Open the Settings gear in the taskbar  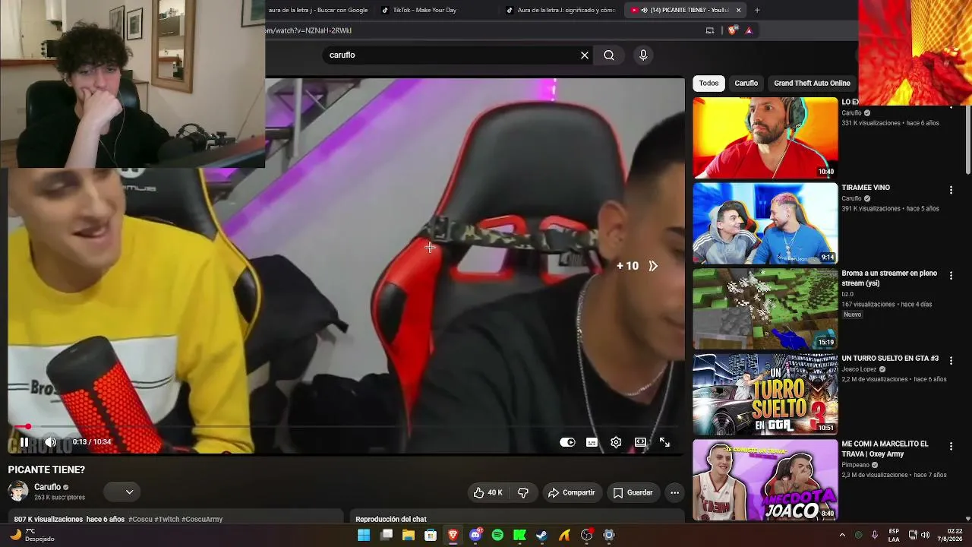pyautogui.click(x=608, y=535)
